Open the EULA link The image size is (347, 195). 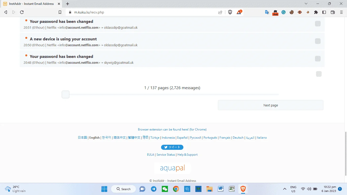(x=151, y=155)
